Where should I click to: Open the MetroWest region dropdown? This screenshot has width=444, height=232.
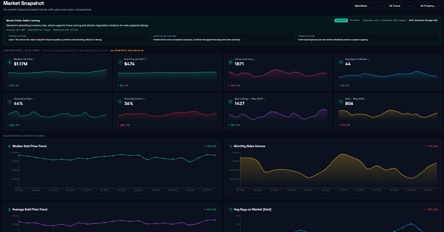[368, 6]
